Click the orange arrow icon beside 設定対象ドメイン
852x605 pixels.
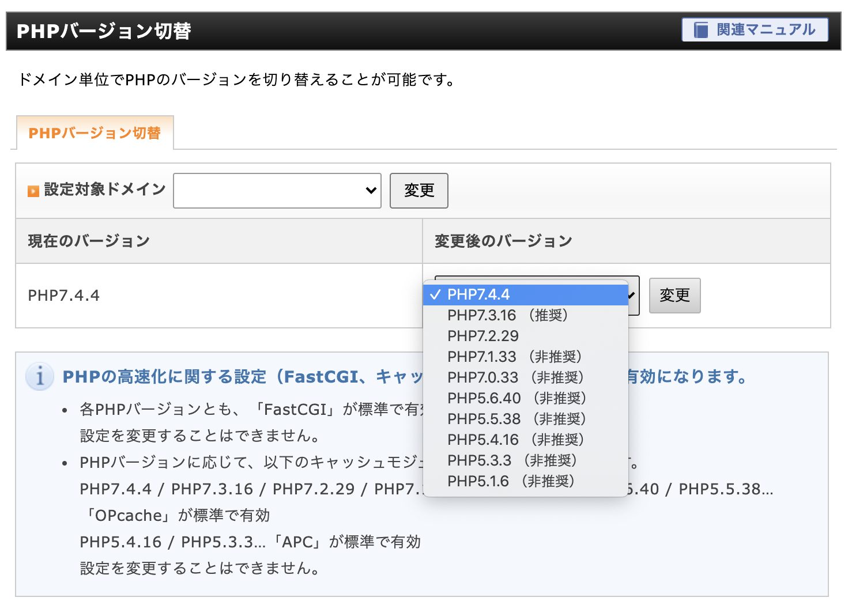tap(33, 190)
